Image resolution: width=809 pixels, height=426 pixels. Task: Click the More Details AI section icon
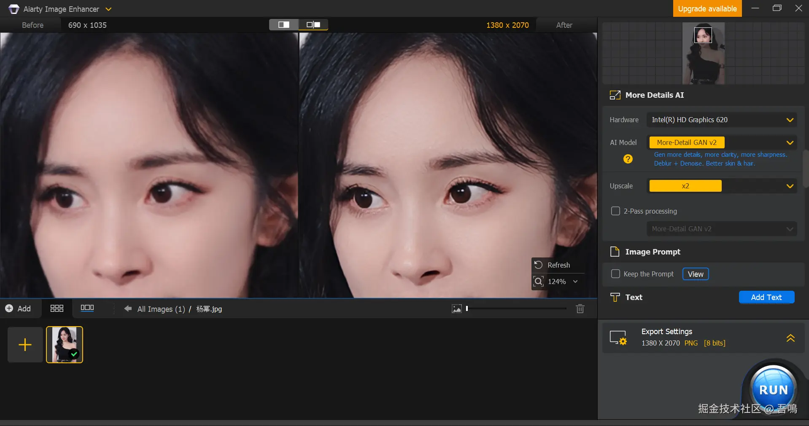pyautogui.click(x=615, y=95)
